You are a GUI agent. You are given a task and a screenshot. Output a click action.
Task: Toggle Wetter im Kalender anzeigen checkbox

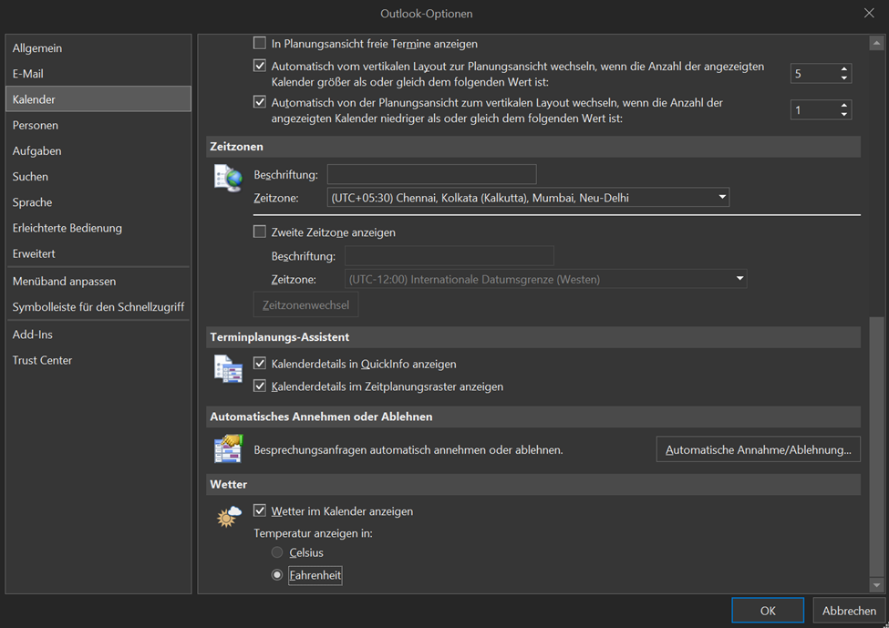pos(260,511)
